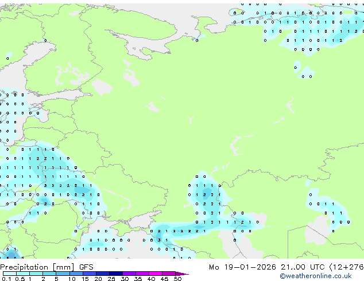The image size is (364, 281).
Task: Click the 0.5–1 mm legend color swatch
Action: pyautogui.click(x=23, y=274)
